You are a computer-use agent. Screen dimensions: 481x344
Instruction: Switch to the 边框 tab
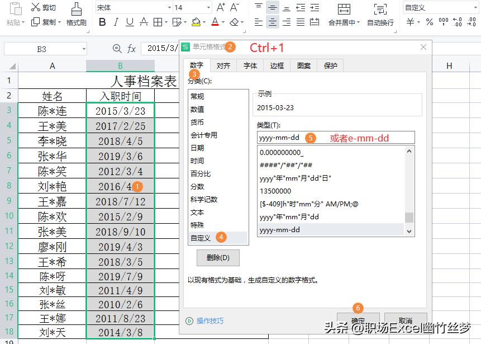(x=275, y=65)
